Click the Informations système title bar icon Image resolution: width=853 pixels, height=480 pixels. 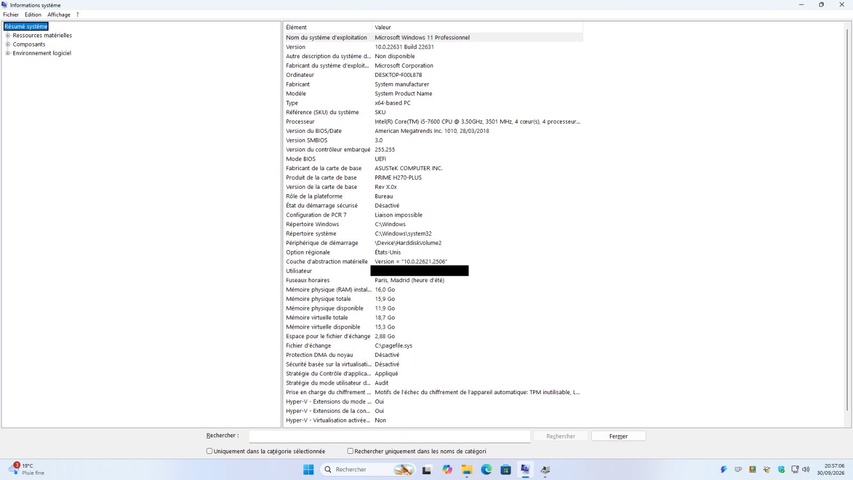(x=5, y=5)
